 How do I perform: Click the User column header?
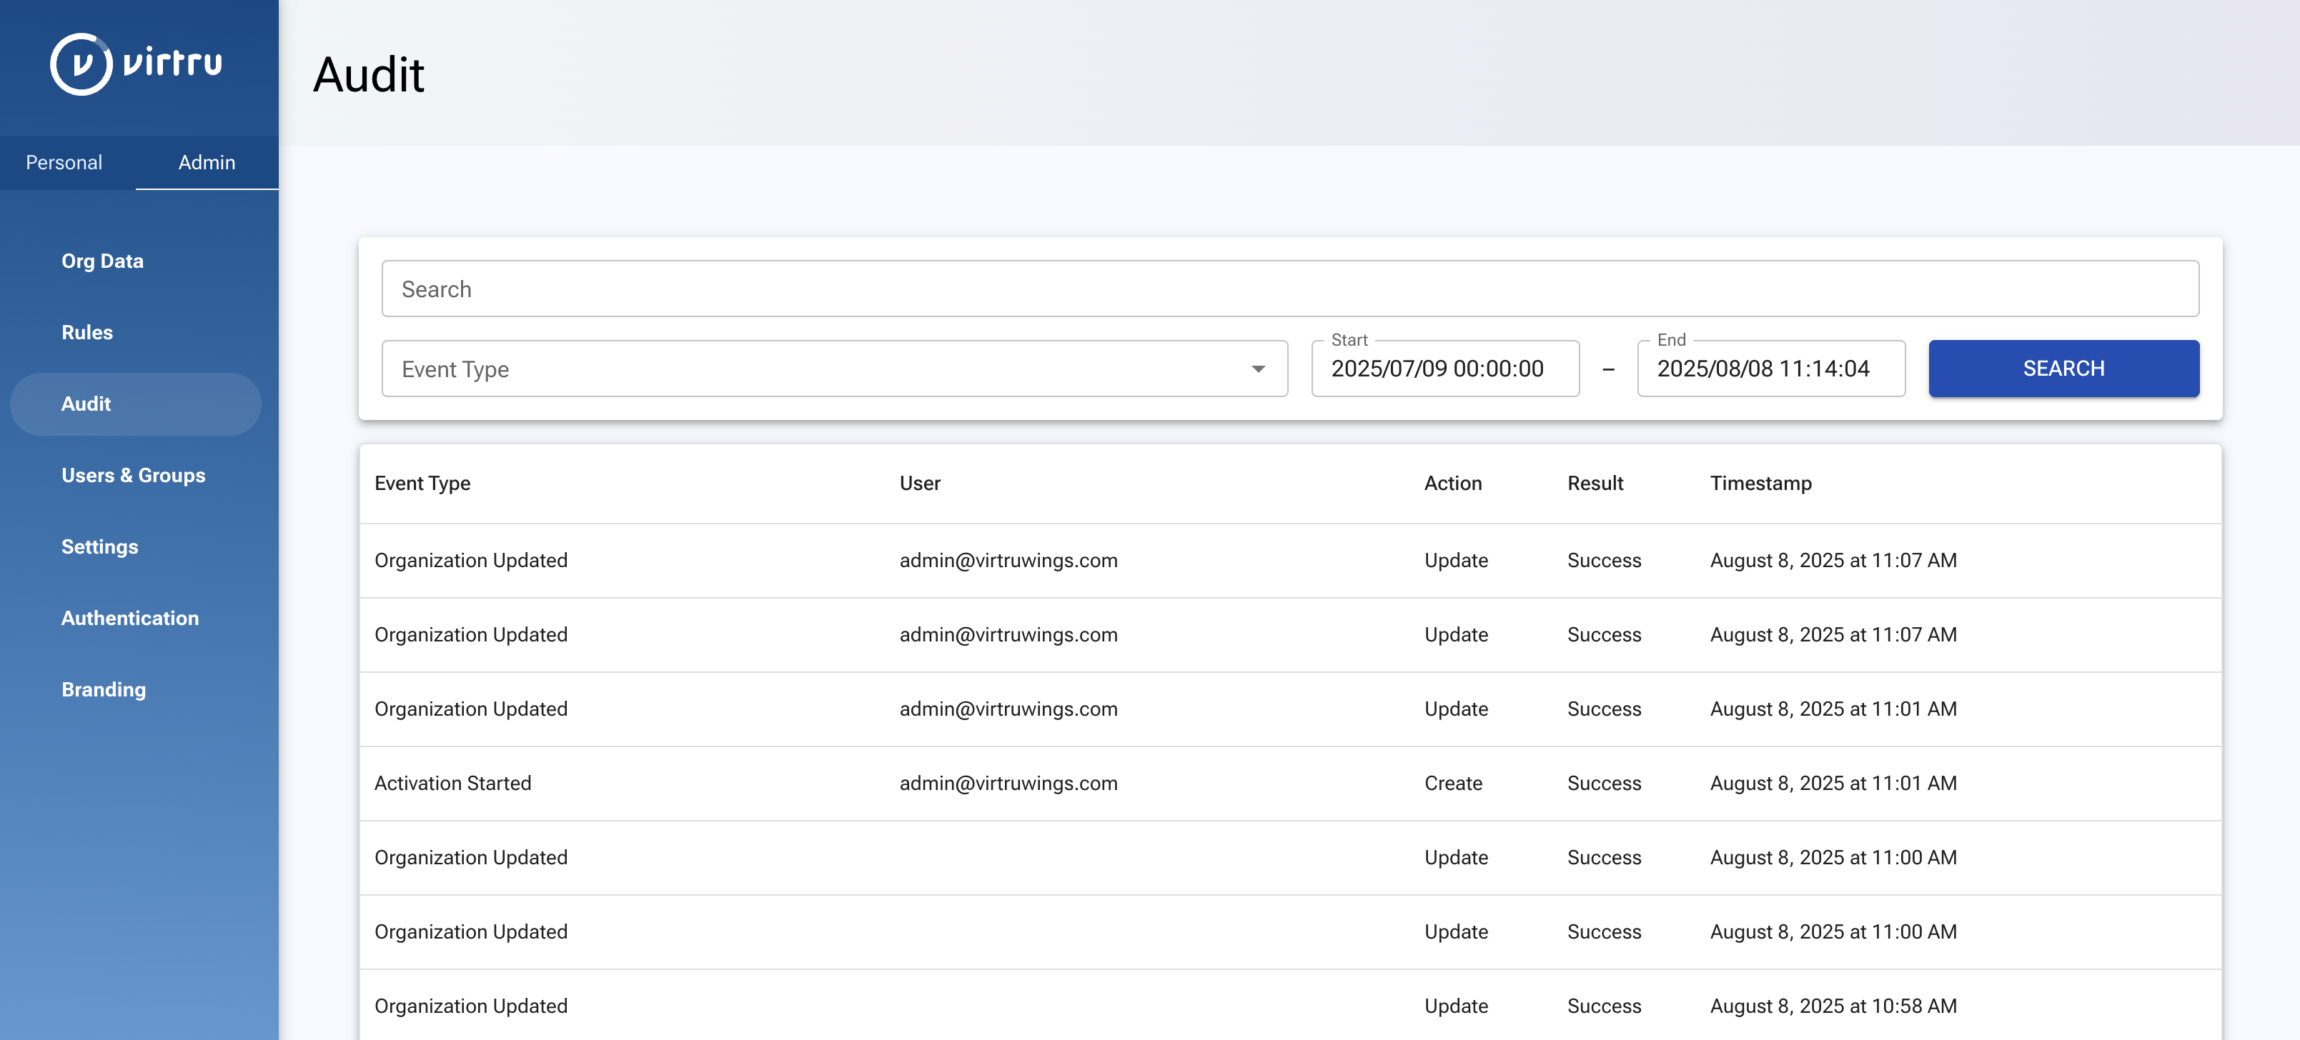pos(920,484)
